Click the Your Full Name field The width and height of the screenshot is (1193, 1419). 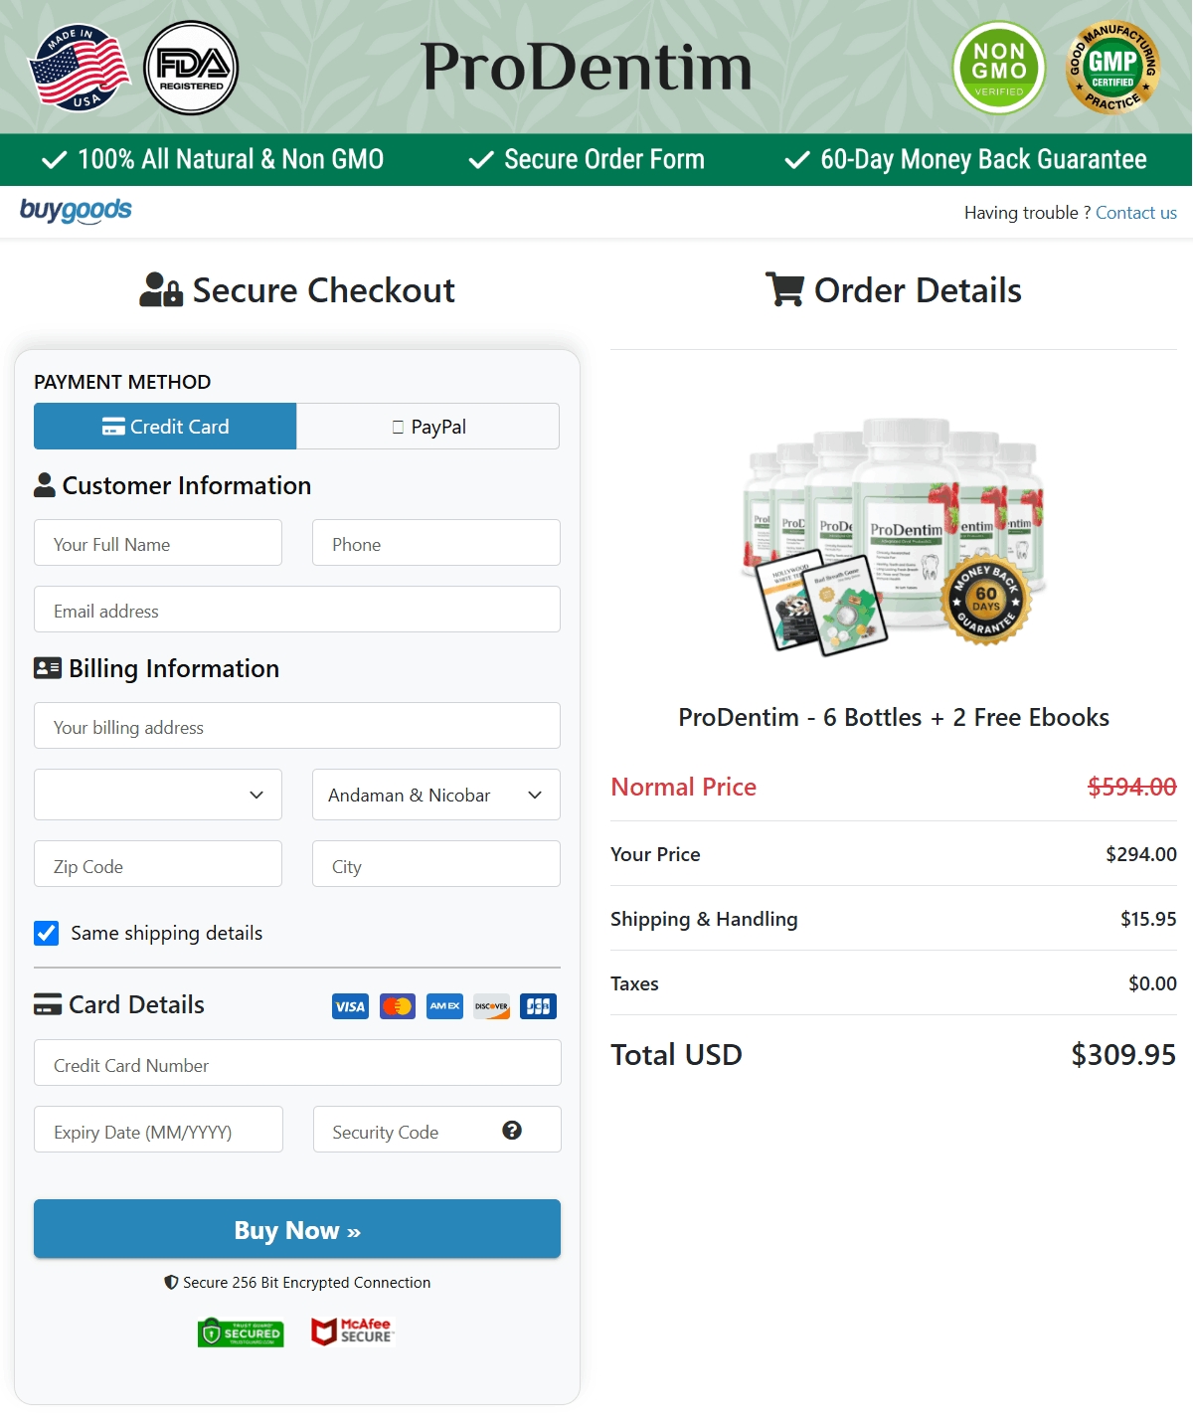coord(158,544)
